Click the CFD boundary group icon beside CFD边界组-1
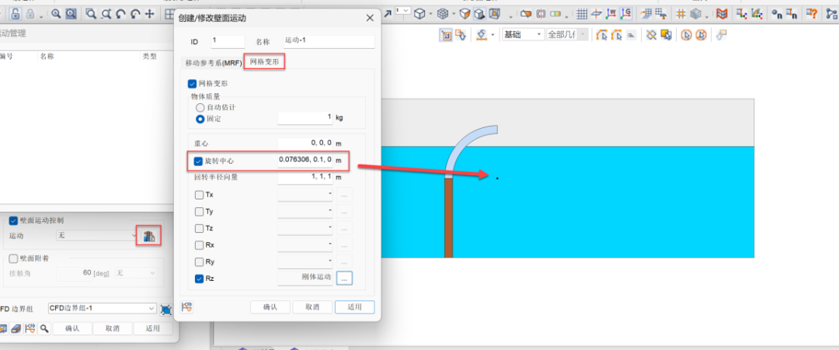 click(x=166, y=309)
